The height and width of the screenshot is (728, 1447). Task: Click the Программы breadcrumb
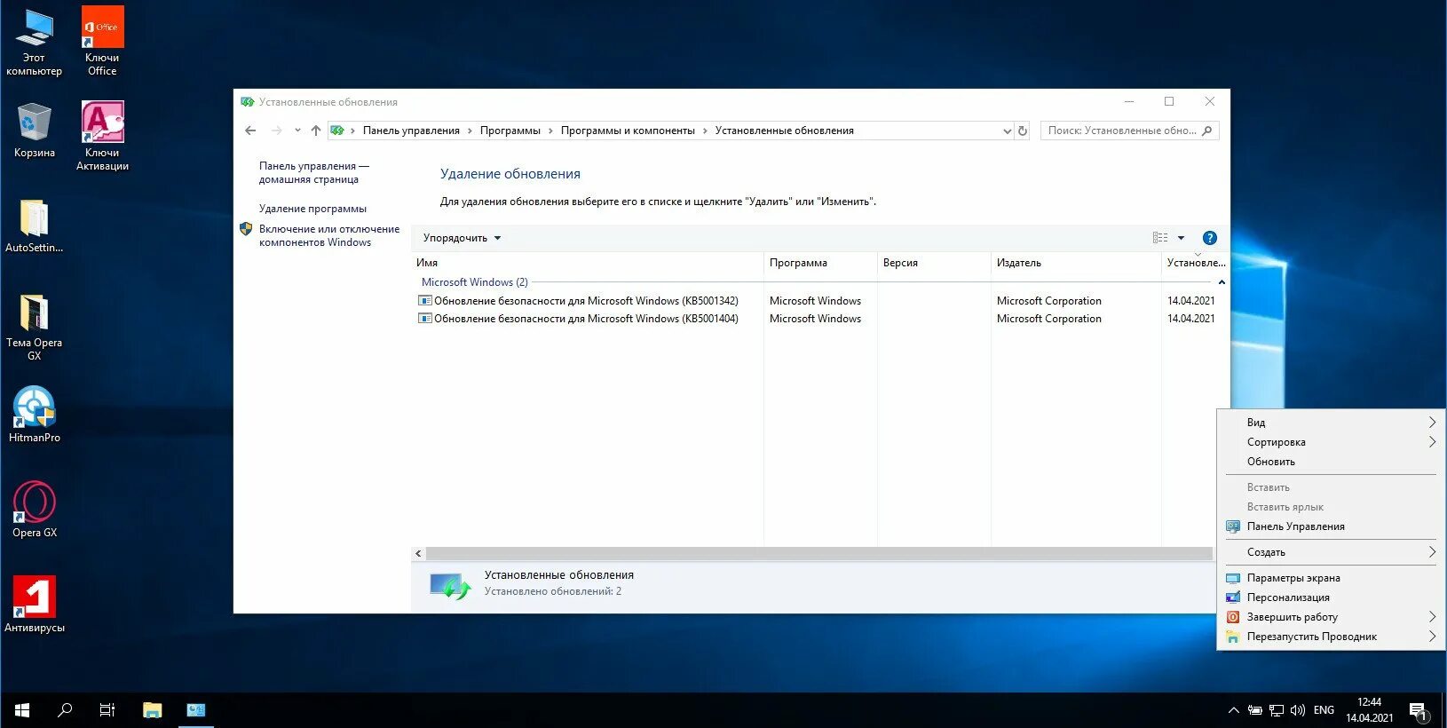tap(510, 131)
